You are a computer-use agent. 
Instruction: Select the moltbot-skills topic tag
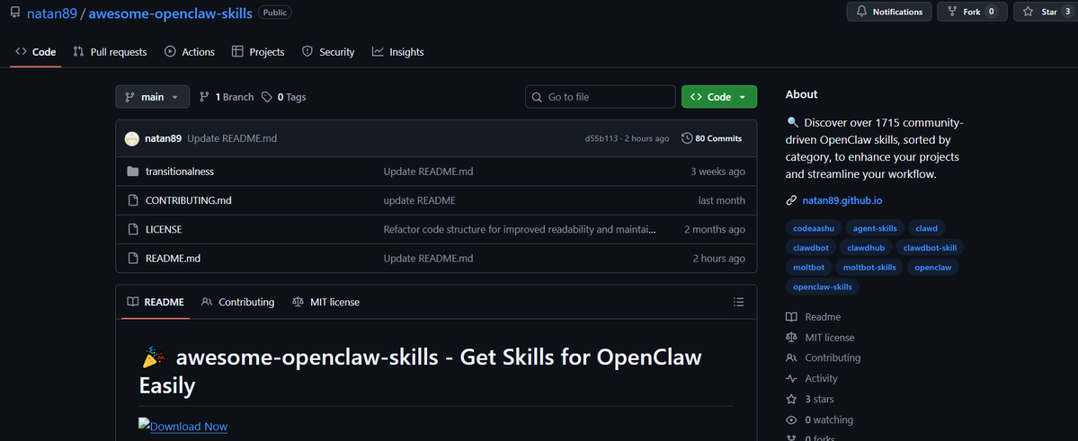point(869,268)
